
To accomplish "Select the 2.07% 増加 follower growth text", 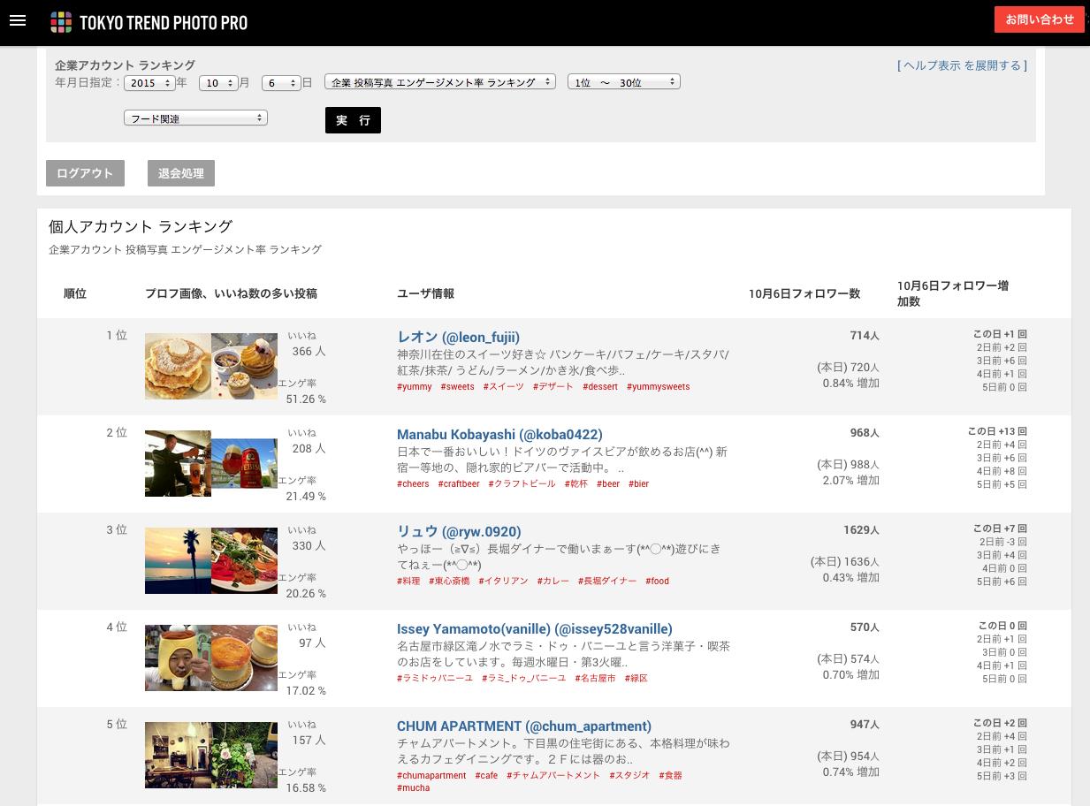I will click(x=851, y=480).
